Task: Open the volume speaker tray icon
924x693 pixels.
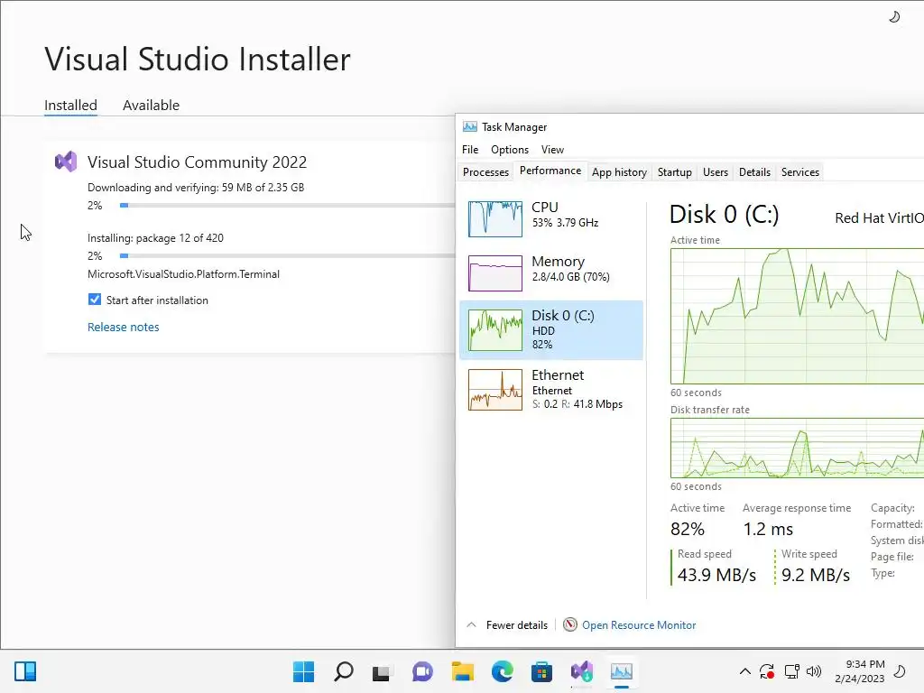Action: [x=814, y=671]
